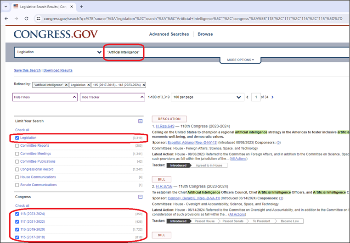The height and width of the screenshot is (243, 350).
Task: Click Passed House tracker step
Action: (x=204, y=221)
